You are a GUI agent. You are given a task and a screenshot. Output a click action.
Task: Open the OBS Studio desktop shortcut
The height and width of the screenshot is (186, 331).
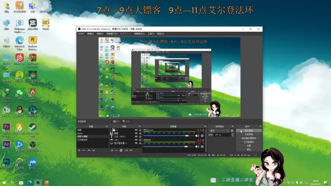click(x=33, y=146)
